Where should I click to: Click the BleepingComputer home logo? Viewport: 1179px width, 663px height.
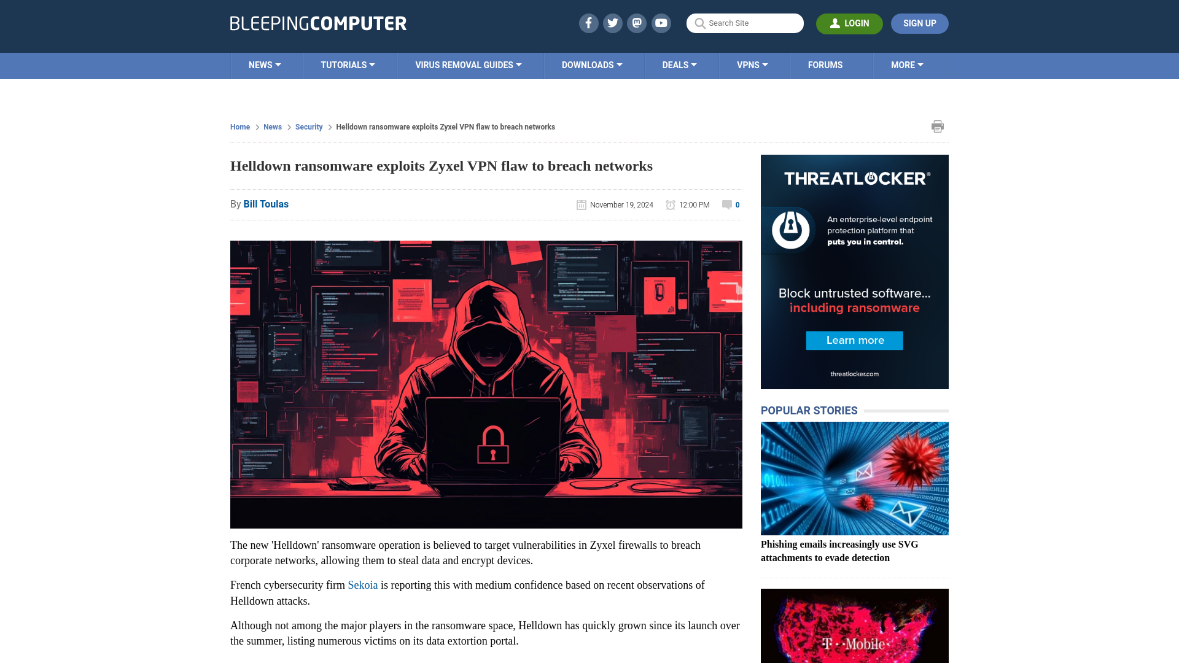(x=317, y=23)
